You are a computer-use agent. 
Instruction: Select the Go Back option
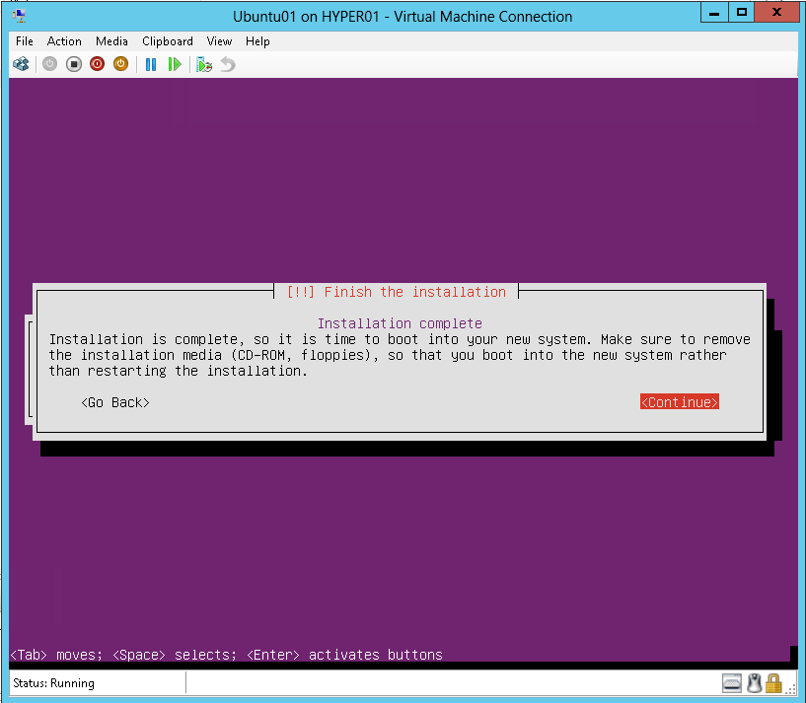115,402
